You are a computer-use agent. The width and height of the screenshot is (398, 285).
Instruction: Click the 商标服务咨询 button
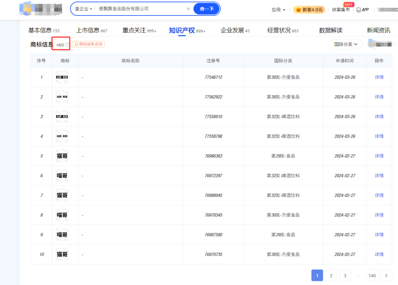(88, 45)
